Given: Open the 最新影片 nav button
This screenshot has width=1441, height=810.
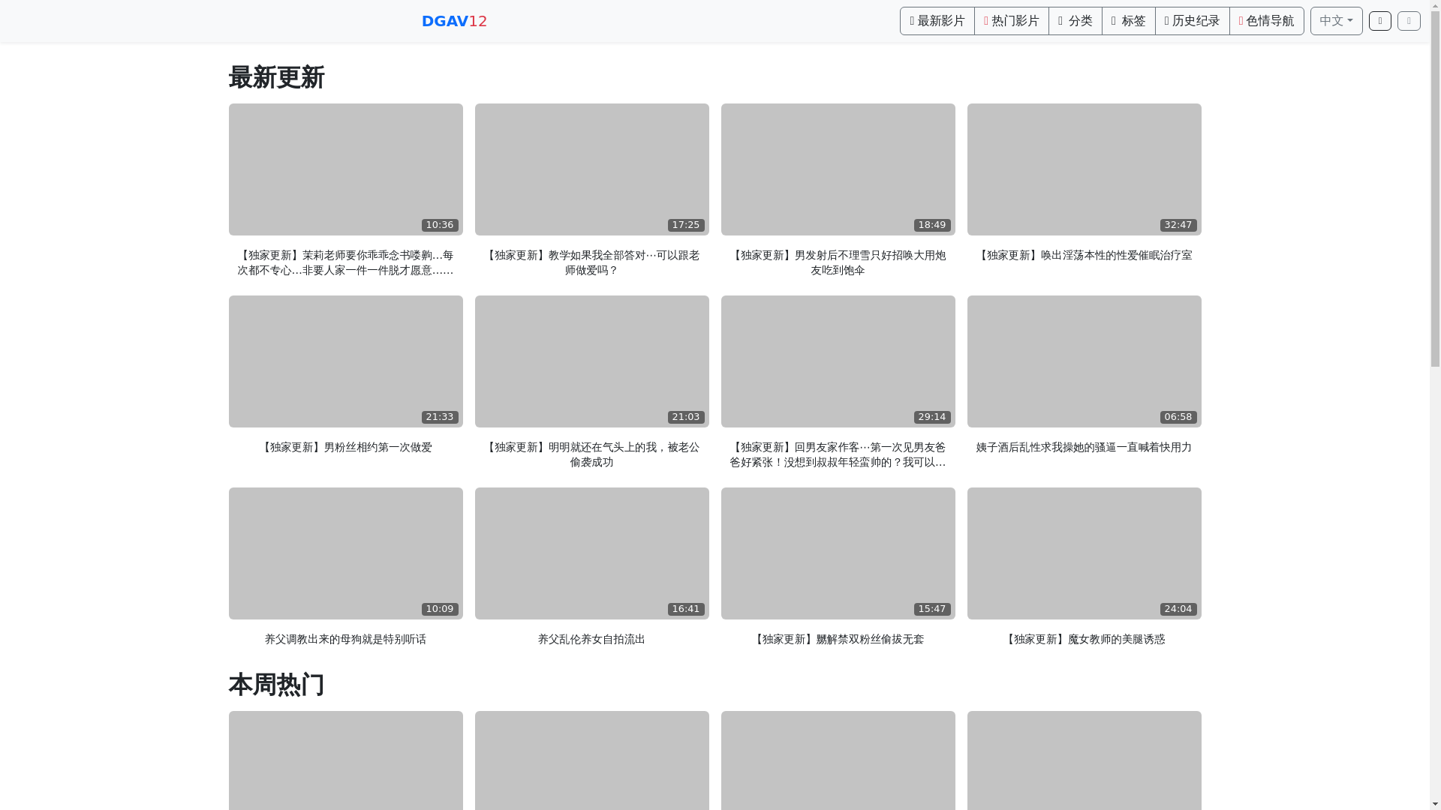Looking at the screenshot, I should click(937, 21).
